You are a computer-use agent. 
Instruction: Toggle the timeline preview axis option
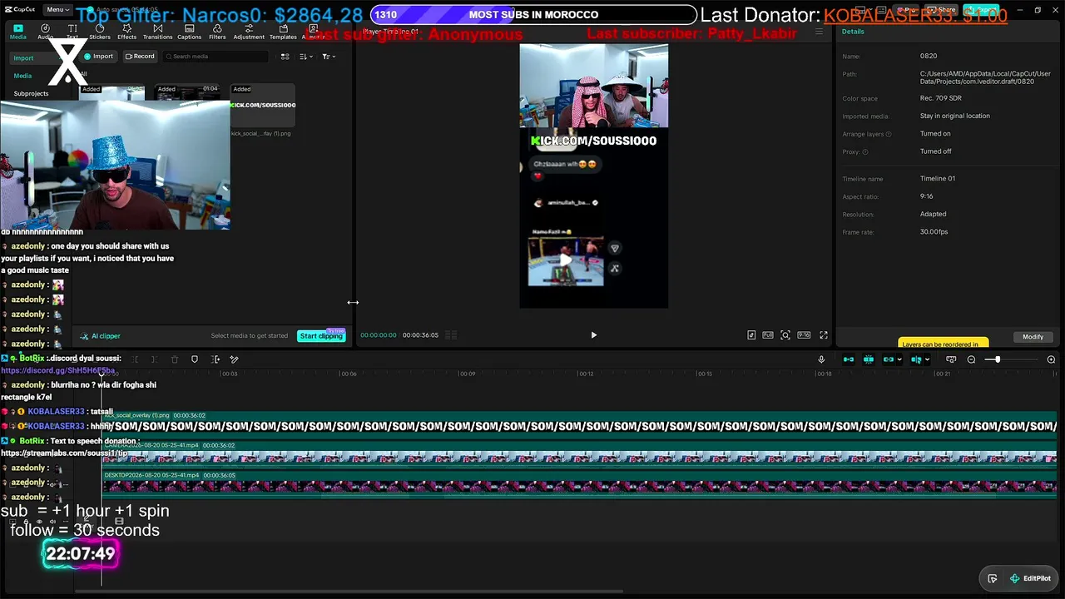(918, 359)
